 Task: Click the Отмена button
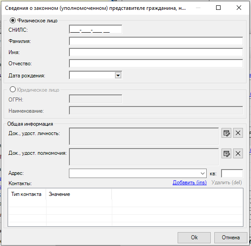coord(231,238)
